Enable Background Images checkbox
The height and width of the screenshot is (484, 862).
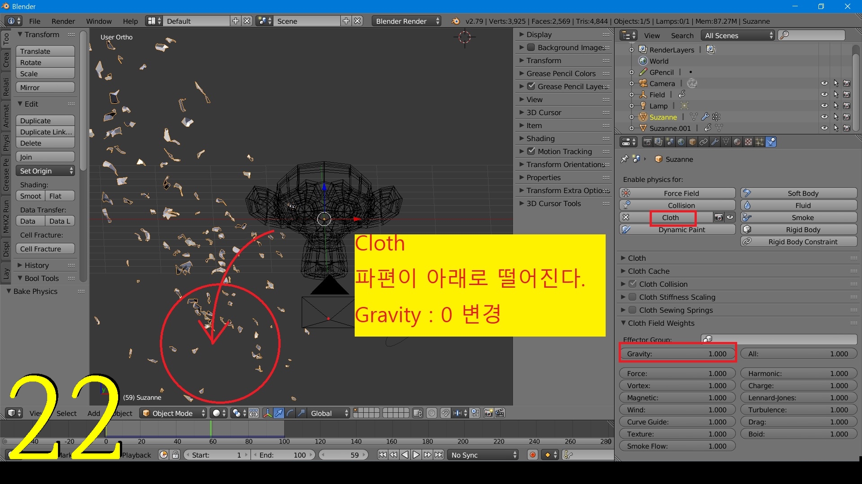point(531,48)
